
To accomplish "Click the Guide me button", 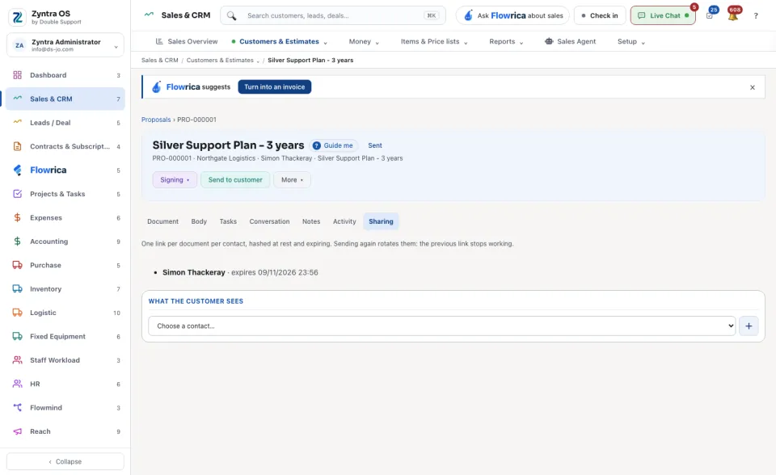I will 333,145.
